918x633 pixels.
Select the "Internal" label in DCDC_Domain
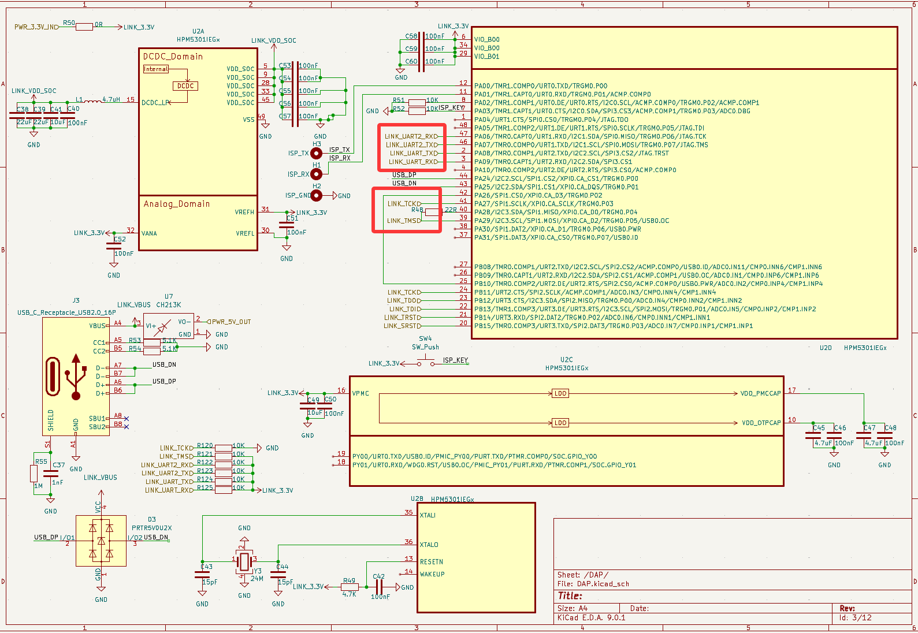(x=156, y=69)
